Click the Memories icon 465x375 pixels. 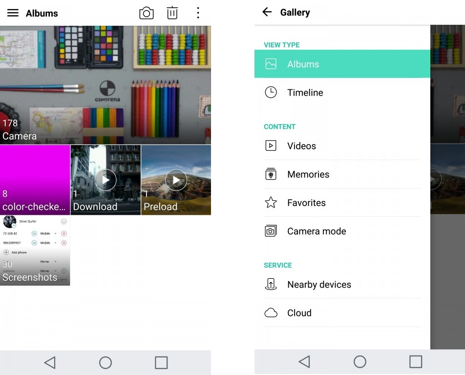click(271, 174)
